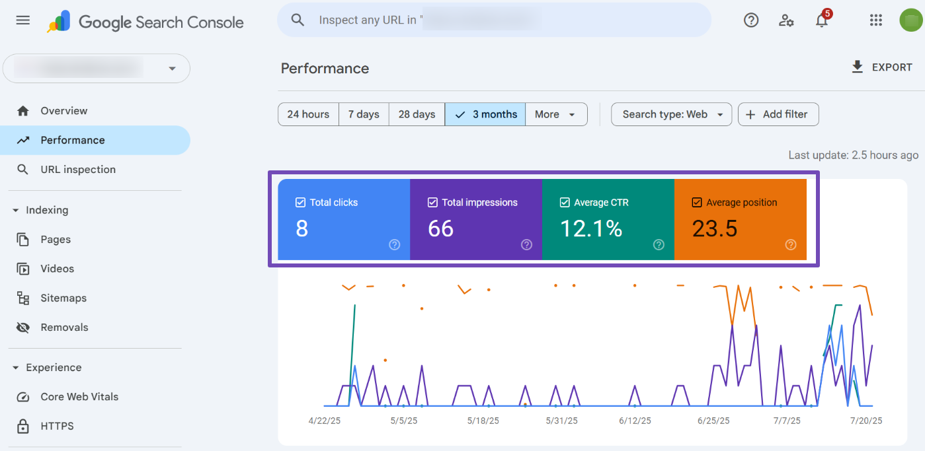This screenshot has width=925, height=451.
Task: Open the Google apps grid
Action: click(876, 20)
